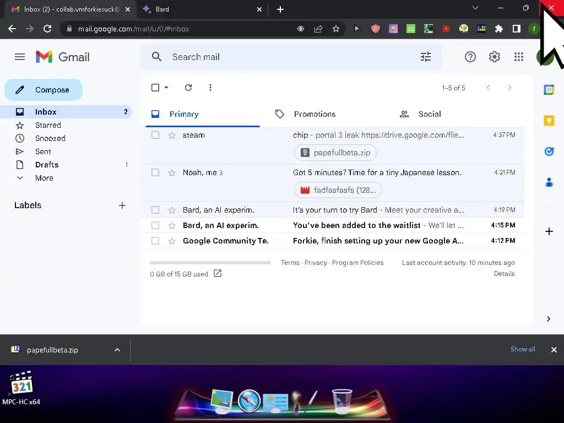The width and height of the screenshot is (564, 423).
Task: Open the More options three-dot menu
Action: click(x=210, y=88)
